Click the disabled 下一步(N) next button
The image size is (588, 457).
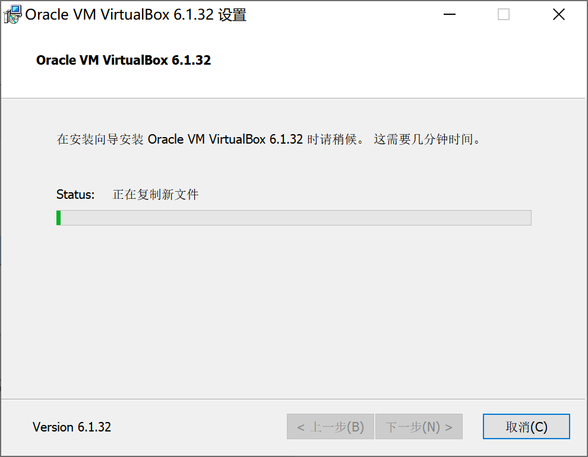pos(419,426)
